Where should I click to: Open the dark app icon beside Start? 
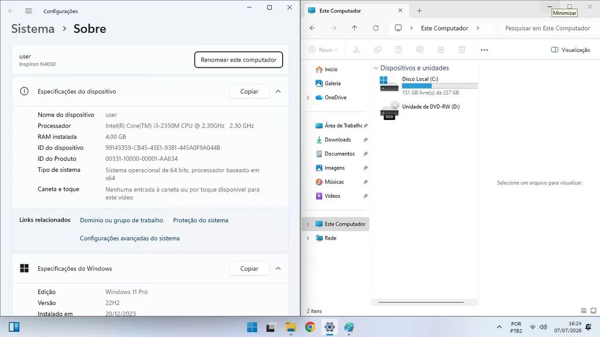(x=271, y=327)
